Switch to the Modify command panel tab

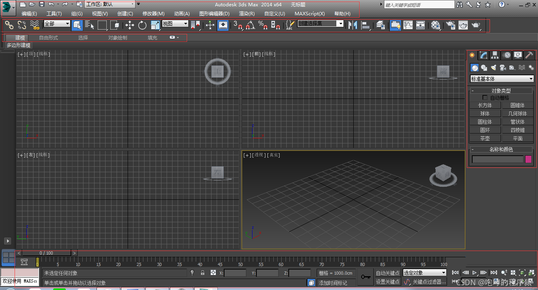pyautogui.click(x=483, y=55)
